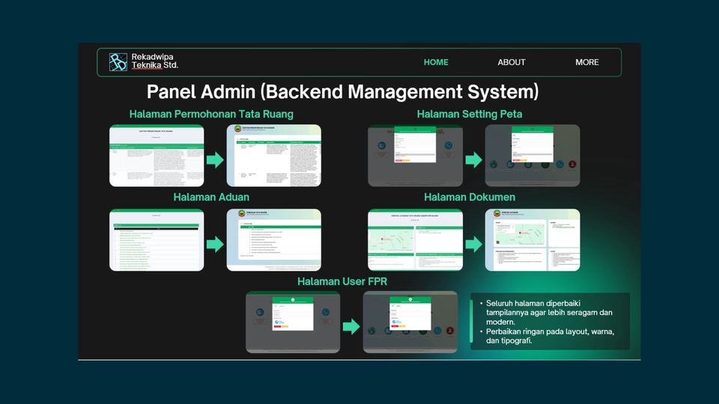Open the before screenshot of Setting Peta
Viewport: 719px width, 404px height.
tap(415, 156)
